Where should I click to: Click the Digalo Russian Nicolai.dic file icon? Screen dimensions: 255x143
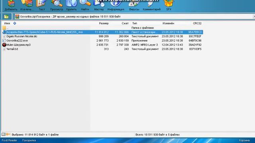pos(4,36)
